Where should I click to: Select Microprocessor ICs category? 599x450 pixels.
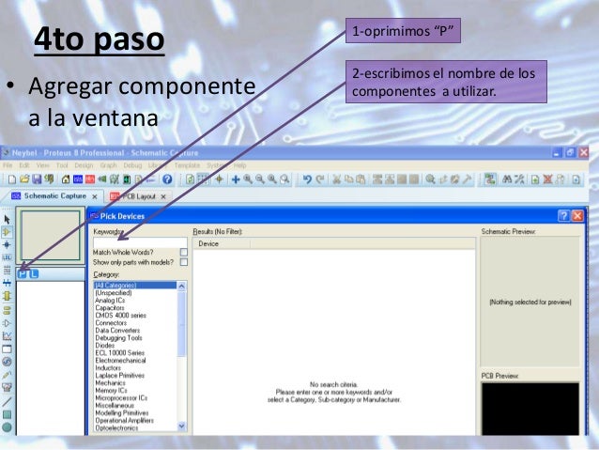tap(121, 398)
